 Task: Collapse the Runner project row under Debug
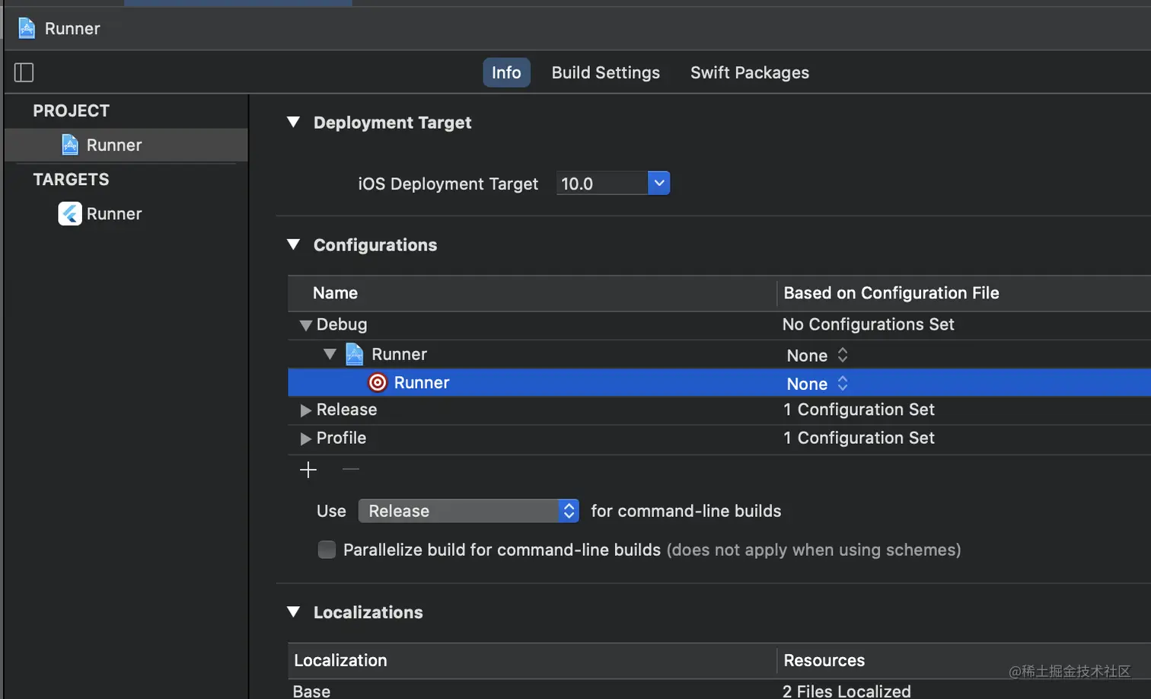tap(330, 354)
